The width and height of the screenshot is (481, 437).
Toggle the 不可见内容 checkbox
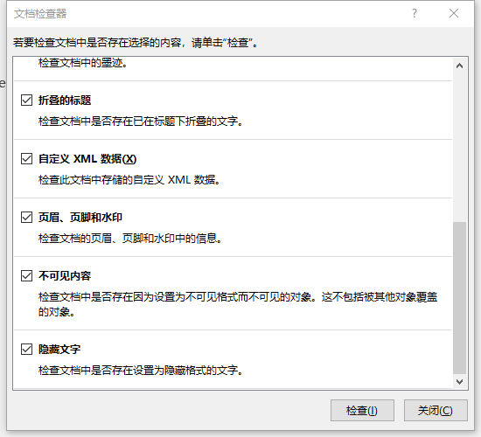[x=26, y=275]
